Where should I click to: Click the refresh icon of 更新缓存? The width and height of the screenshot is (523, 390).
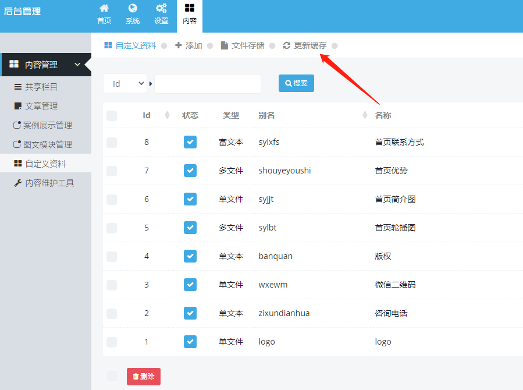click(287, 45)
